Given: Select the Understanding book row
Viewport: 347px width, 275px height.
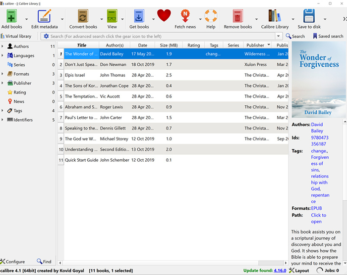Looking at the screenshot, I should point(176,149).
